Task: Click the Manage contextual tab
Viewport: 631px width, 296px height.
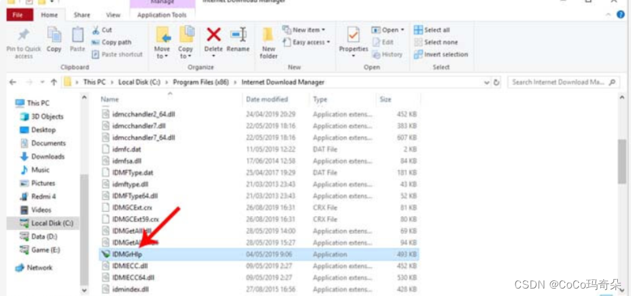Action: click(x=162, y=2)
